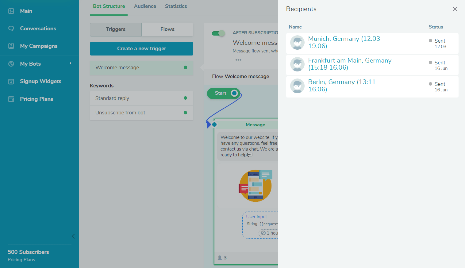
Task: Open the trigger options three-dot menu
Action: (238, 59)
